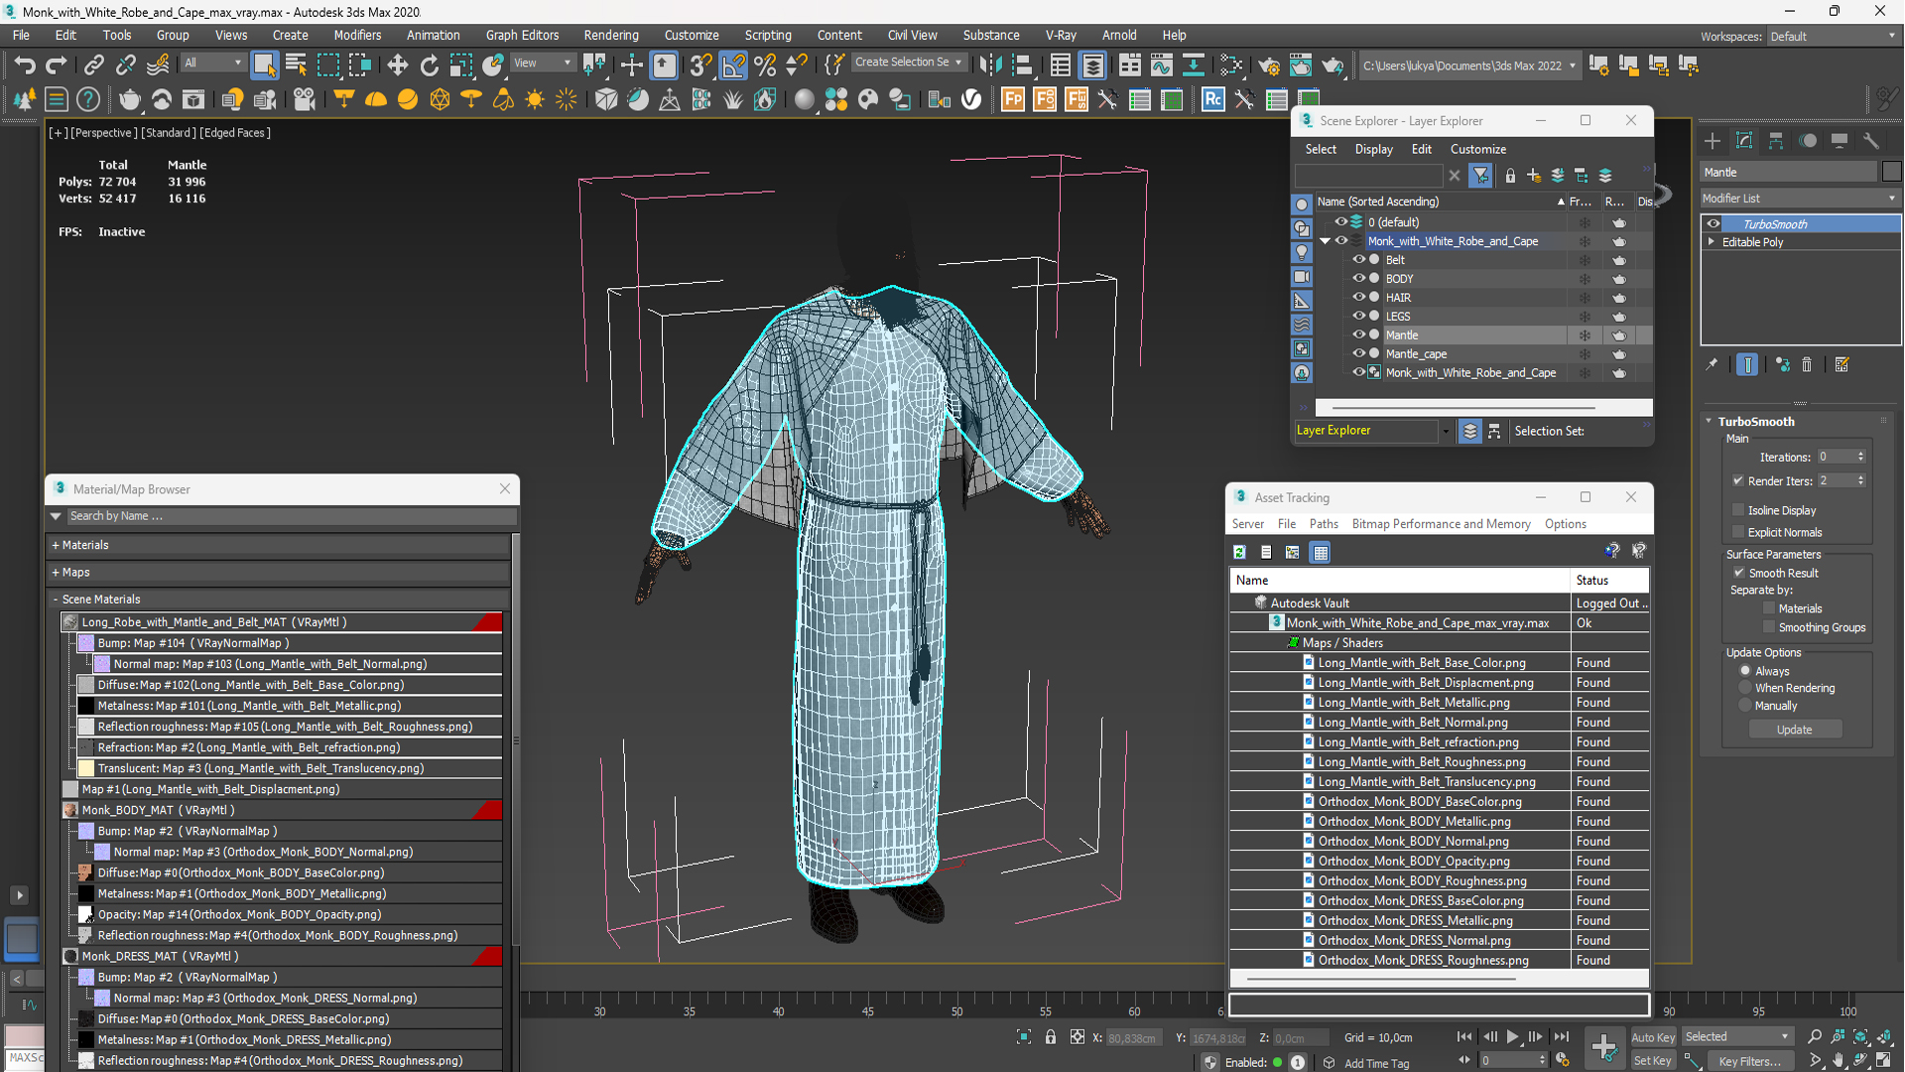The image size is (1905, 1072).
Task: Click the Undo arrow icon
Action: [24, 66]
